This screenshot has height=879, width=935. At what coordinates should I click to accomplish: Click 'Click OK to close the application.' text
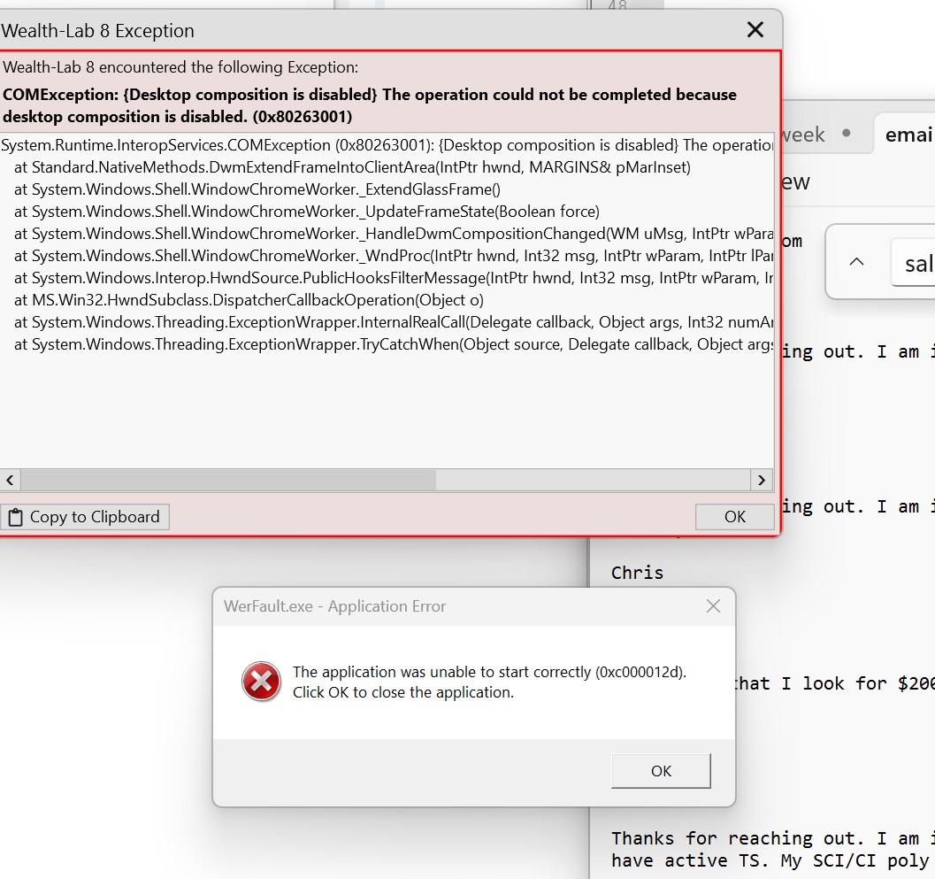pyautogui.click(x=403, y=692)
